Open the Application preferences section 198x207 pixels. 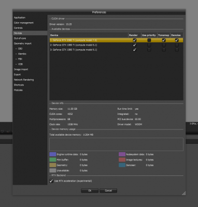(20, 18)
